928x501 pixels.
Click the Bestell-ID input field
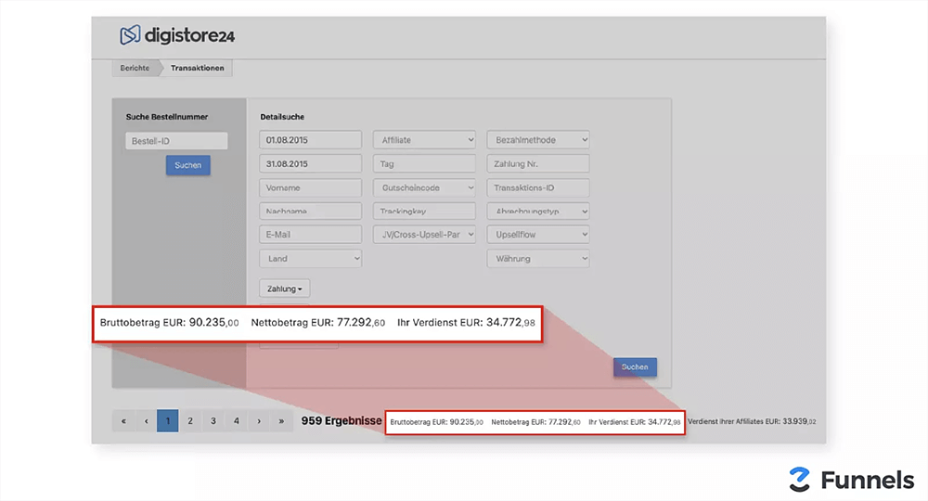[x=176, y=141]
